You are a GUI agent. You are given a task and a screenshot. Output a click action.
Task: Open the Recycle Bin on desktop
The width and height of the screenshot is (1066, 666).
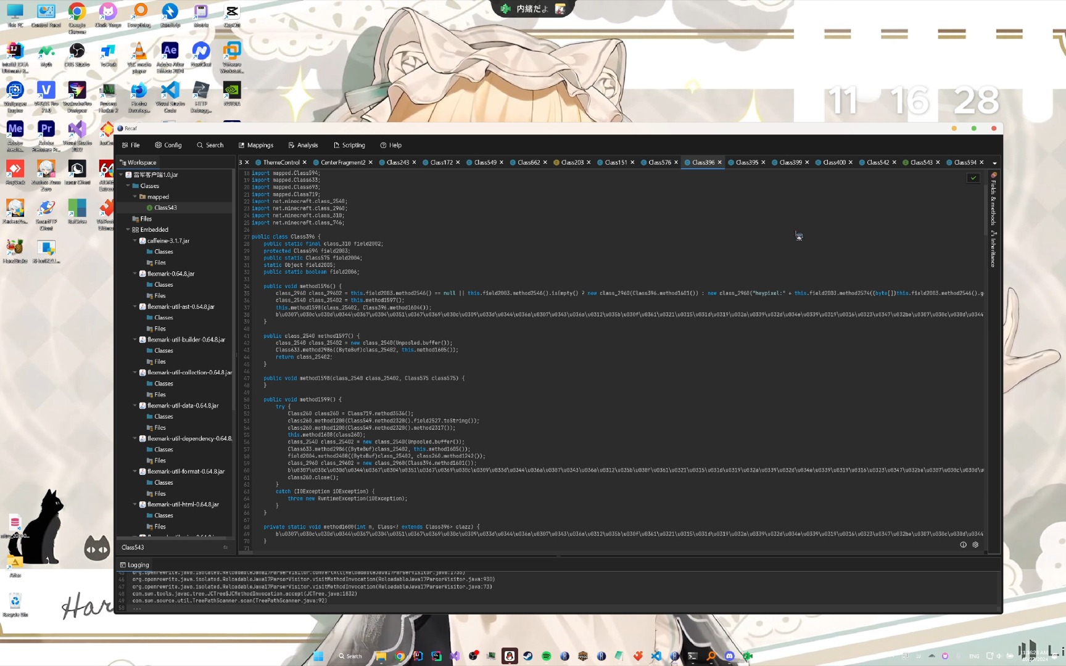(15, 605)
